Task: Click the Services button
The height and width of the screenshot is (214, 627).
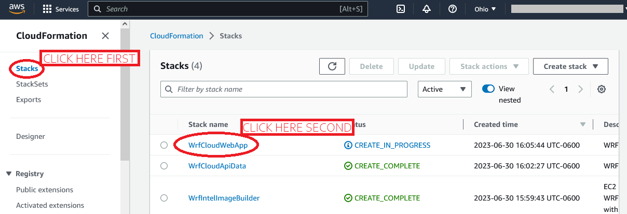Action: [61, 9]
